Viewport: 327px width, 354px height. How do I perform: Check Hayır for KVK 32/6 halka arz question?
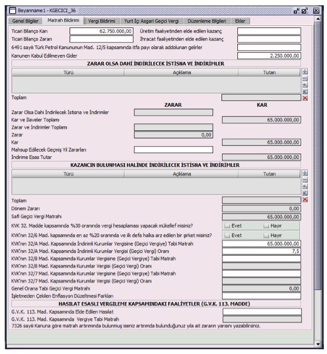tap(266, 235)
